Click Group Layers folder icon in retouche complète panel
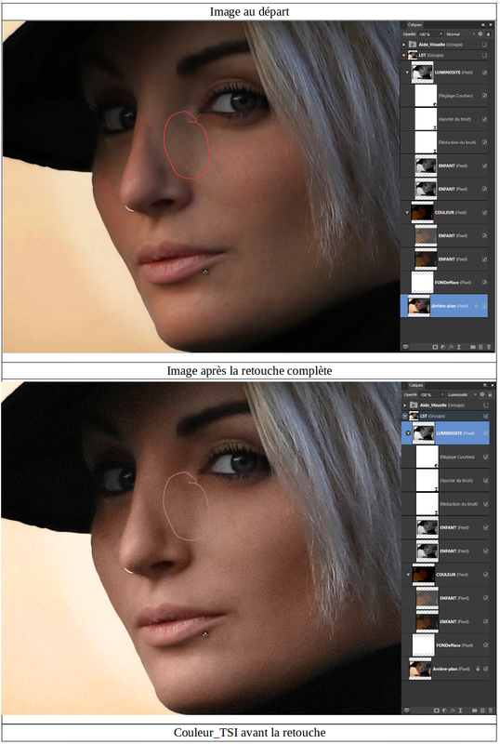The height and width of the screenshot is (744, 500). pyautogui.click(x=474, y=711)
